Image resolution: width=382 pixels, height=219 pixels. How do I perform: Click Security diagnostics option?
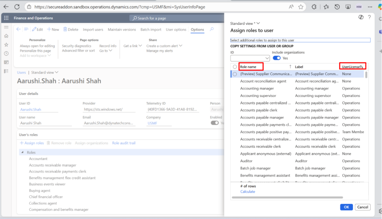pyautogui.click(x=76, y=46)
